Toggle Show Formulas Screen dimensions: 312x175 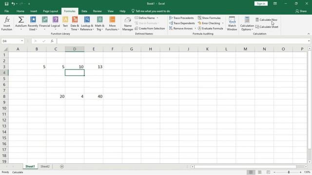pyautogui.click(x=209, y=18)
